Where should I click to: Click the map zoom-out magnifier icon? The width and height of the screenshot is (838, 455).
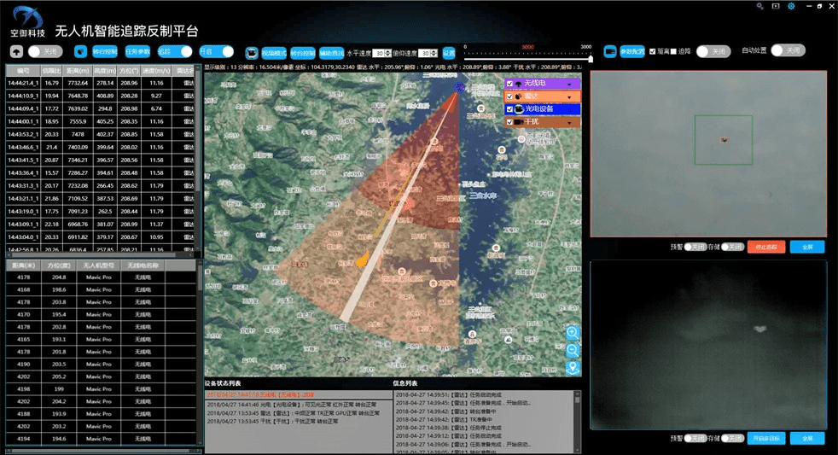(572, 350)
